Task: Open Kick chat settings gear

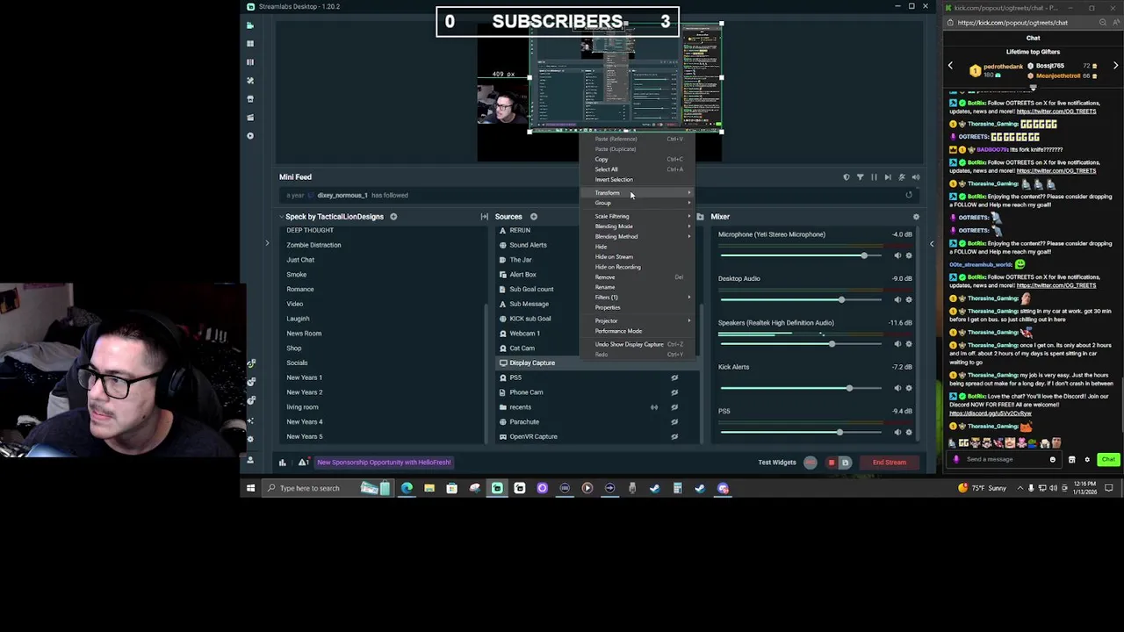Action: click(x=1087, y=460)
